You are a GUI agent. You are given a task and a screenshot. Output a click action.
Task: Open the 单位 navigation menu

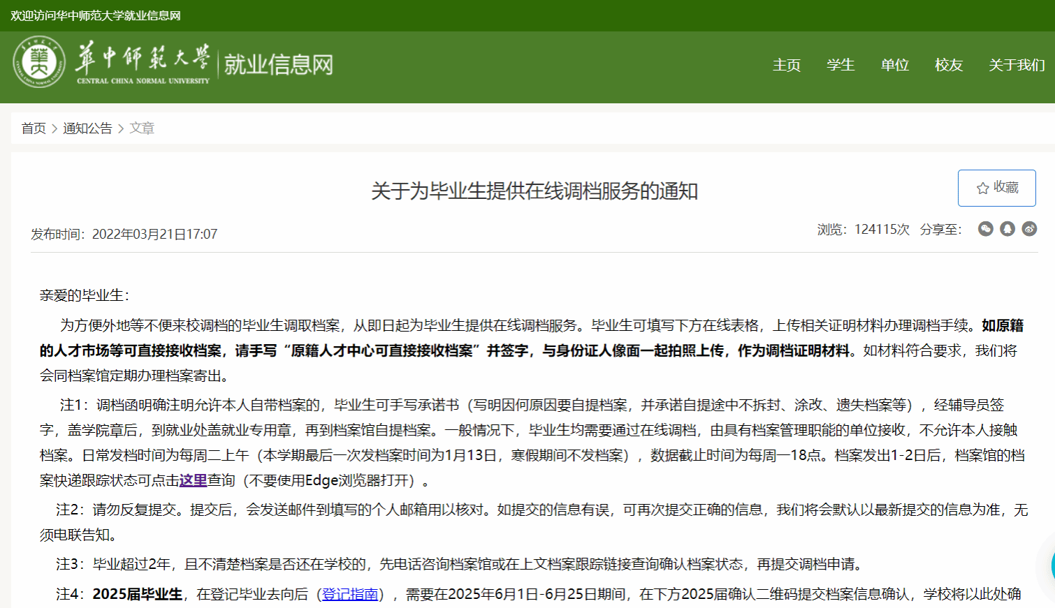point(894,65)
